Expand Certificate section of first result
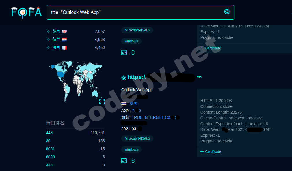This screenshot has width=292, height=171. (x=211, y=48)
